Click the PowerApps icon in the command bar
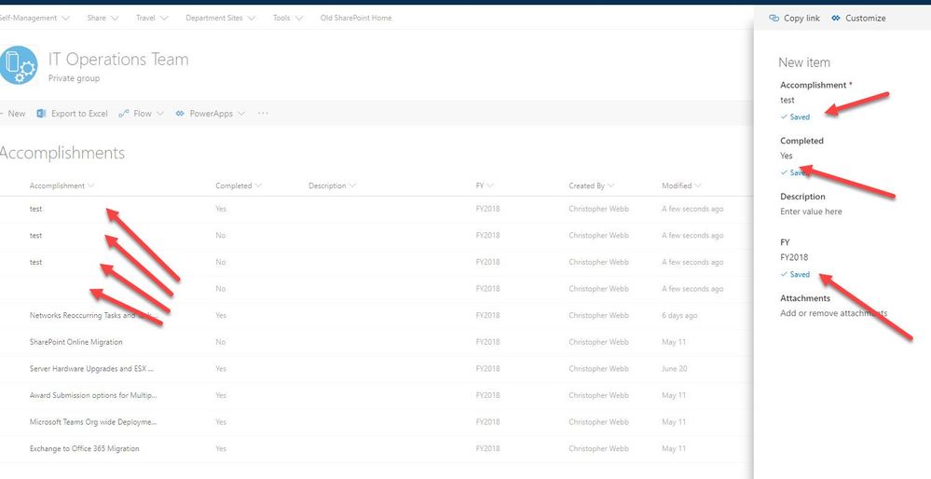This screenshot has width=931, height=479. 180,114
